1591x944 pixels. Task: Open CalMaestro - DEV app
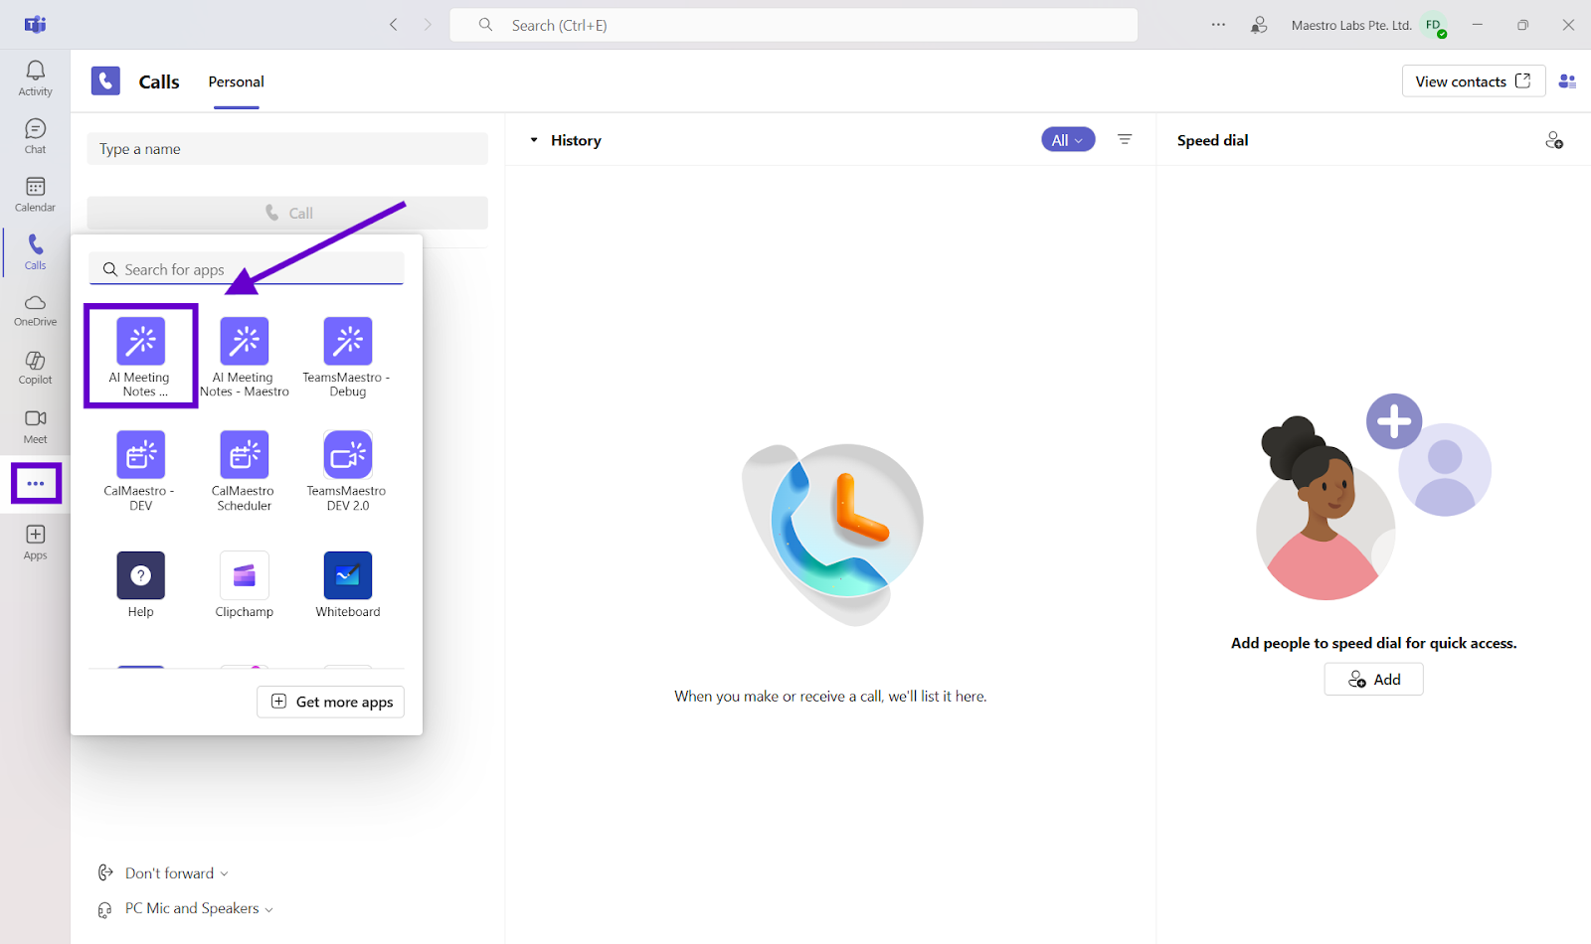point(140,471)
